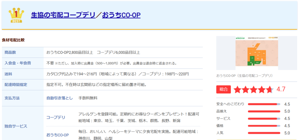Viewport: 298px width, 140px height.
Task: Open the 生協の宅配コープデリ heading link
Action: tap(63, 15)
